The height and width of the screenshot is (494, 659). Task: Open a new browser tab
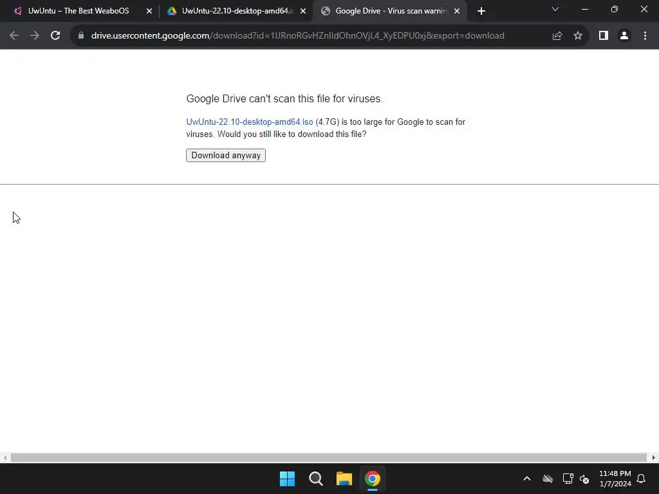[481, 12]
